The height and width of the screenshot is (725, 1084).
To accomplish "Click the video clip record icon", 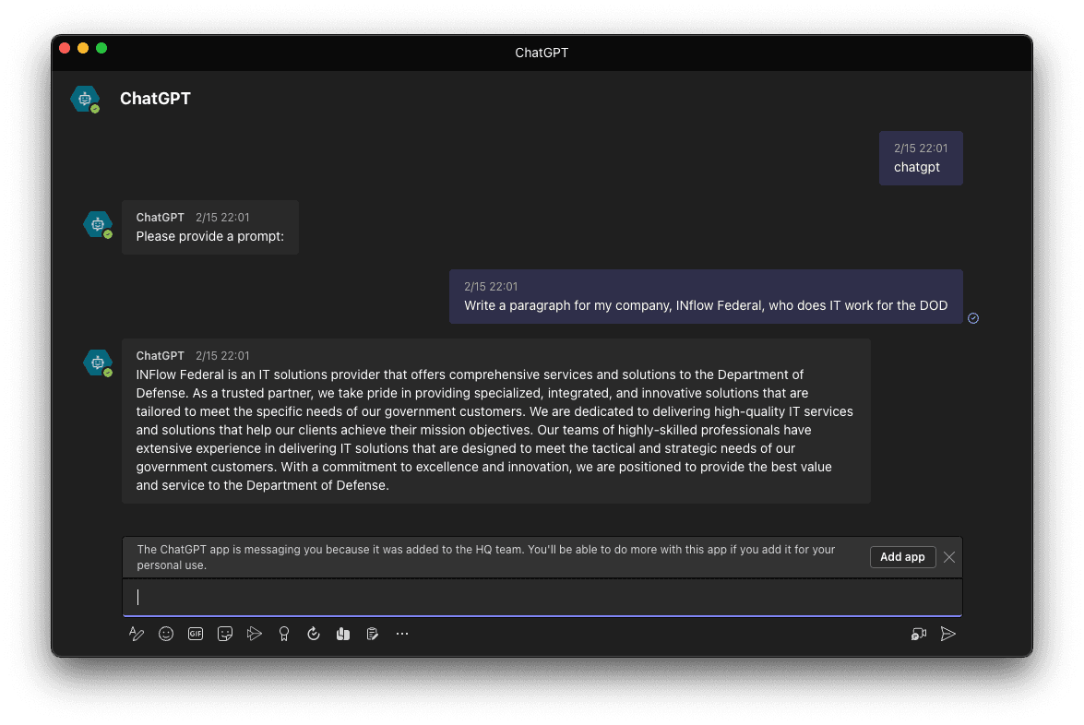I will point(919,634).
